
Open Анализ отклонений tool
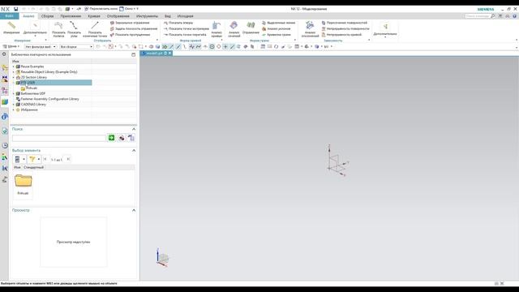[x=310, y=29]
